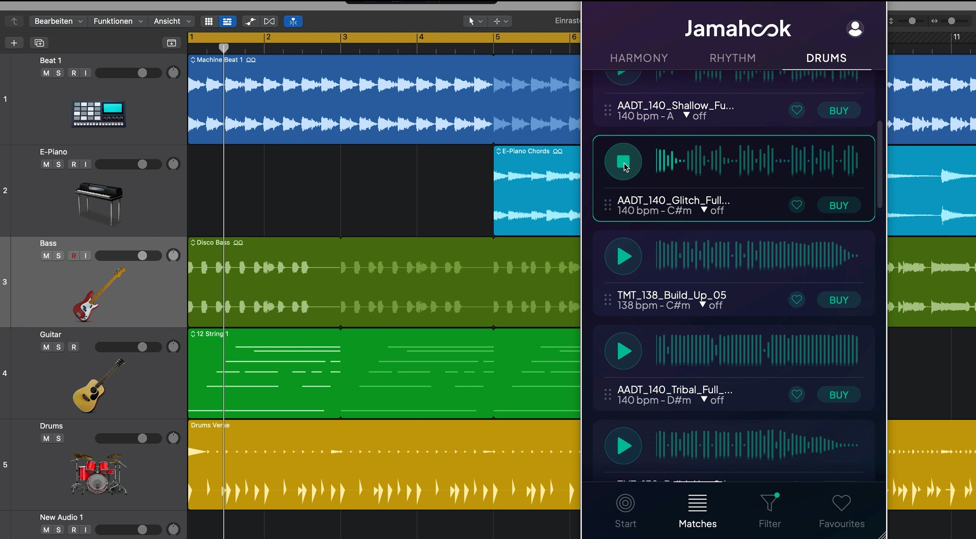
Task: Solo the E-Piano track
Action: pyautogui.click(x=58, y=164)
